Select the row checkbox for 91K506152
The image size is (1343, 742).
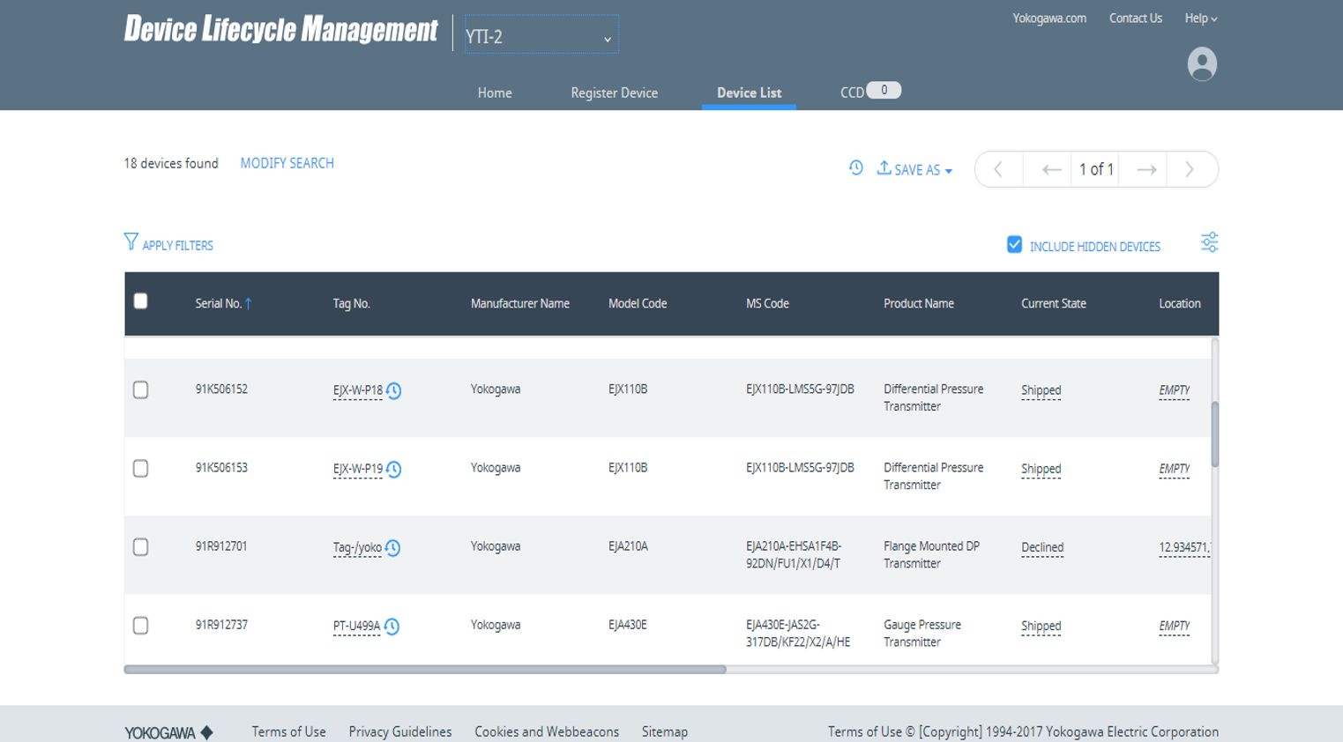pos(140,390)
